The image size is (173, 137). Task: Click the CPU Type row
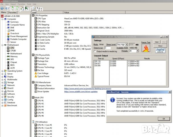pos(69,19)
